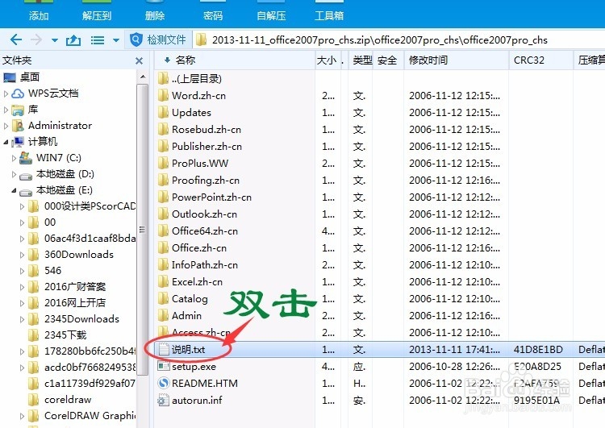Screen dimensions: 605x428
Task: Click the archive path address field
Action: click(399, 39)
